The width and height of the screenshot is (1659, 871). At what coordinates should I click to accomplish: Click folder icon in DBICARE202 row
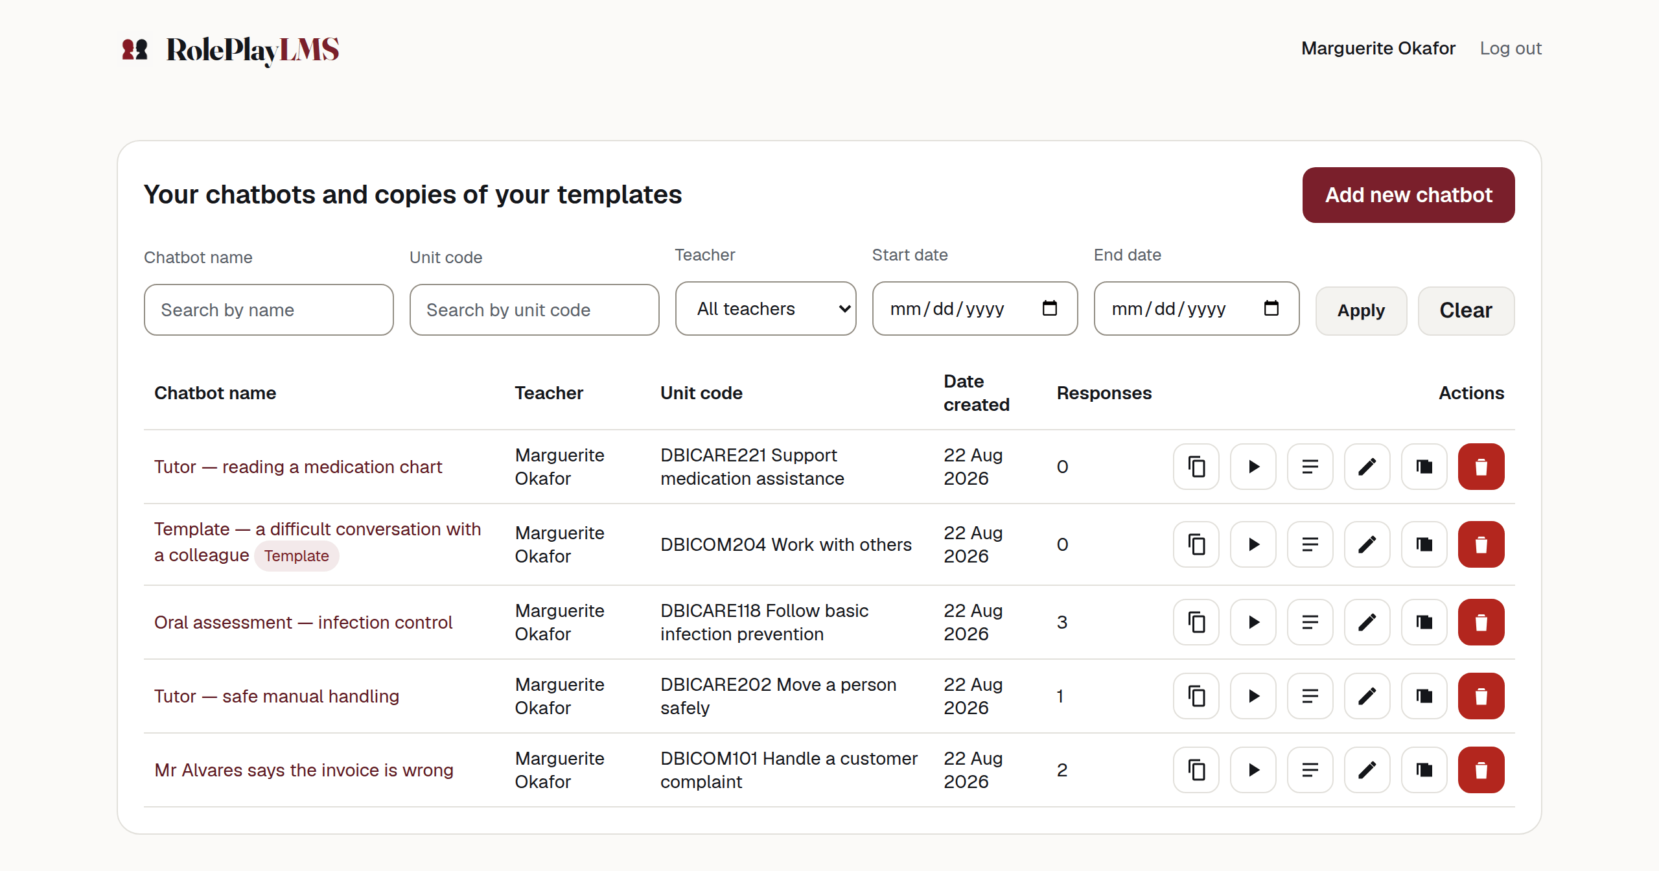(1424, 696)
